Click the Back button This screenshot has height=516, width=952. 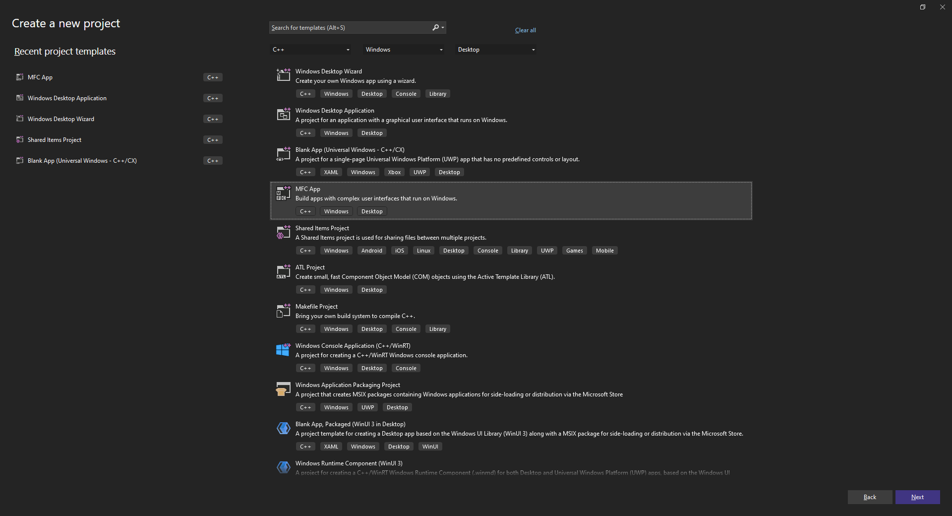pyautogui.click(x=870, y=497)
